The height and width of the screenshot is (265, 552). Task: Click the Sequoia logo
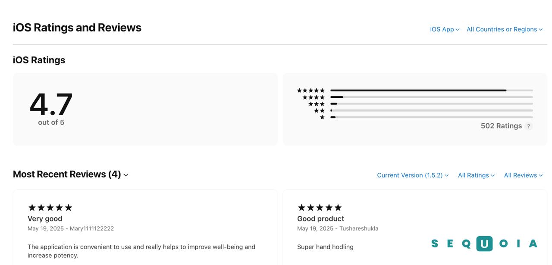[484, 244]
